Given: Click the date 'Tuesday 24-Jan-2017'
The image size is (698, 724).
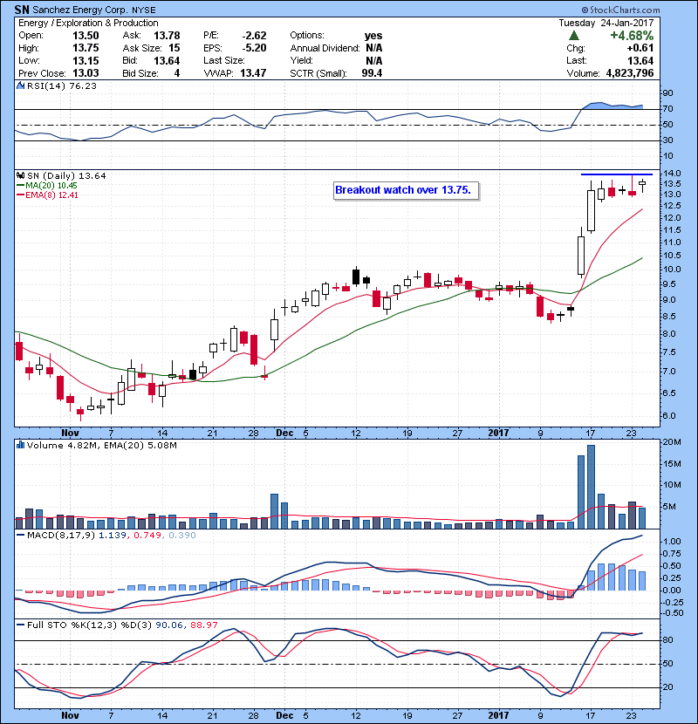Looking at the screenshot, I should click(606, 23).
